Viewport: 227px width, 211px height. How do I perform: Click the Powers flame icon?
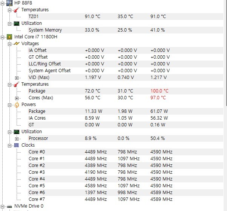coord(17,105)
